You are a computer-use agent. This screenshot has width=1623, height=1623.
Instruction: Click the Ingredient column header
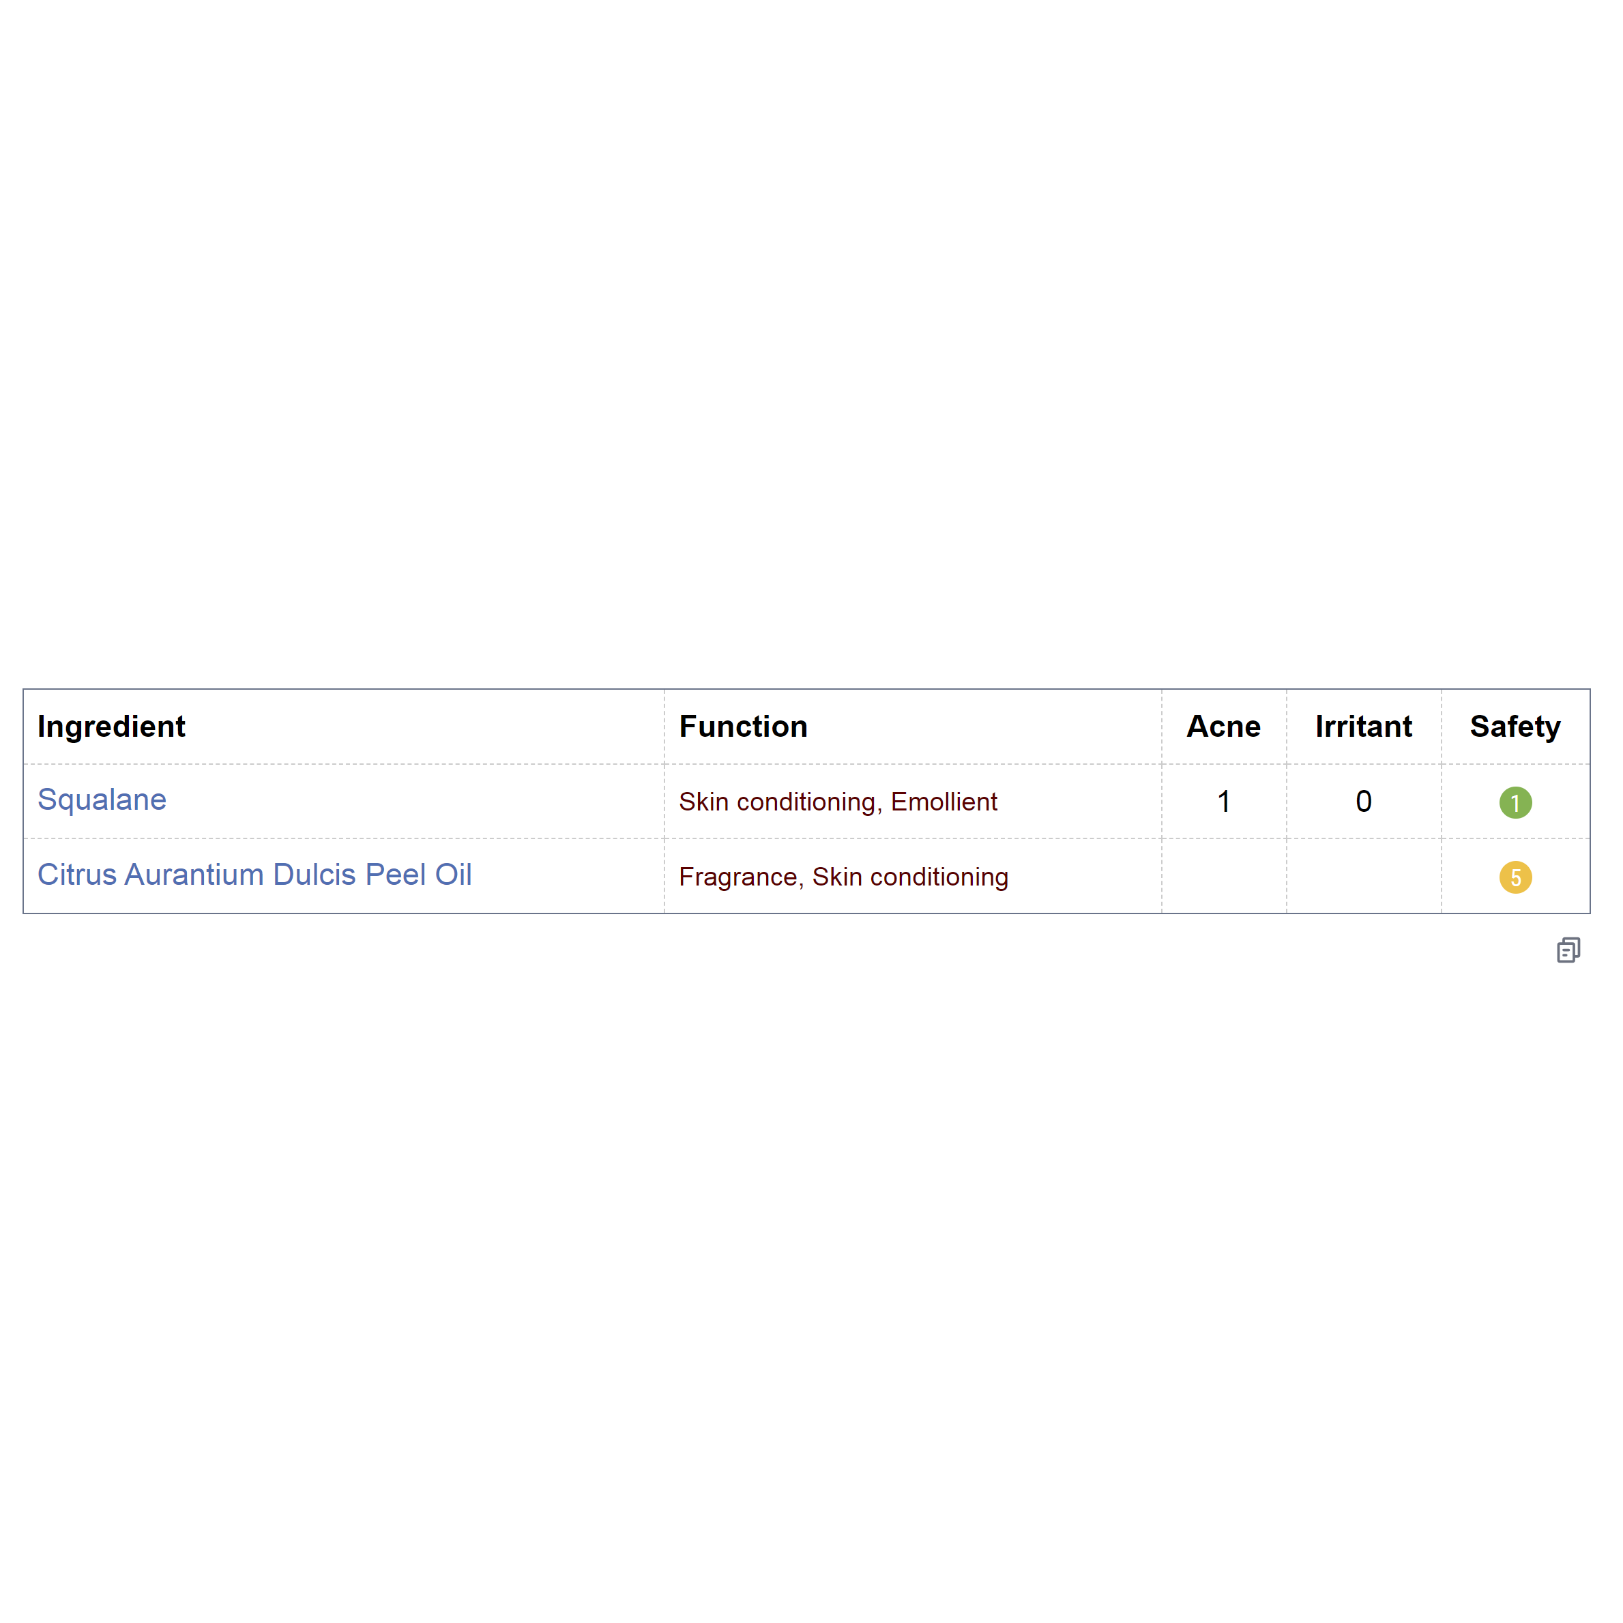111,726
